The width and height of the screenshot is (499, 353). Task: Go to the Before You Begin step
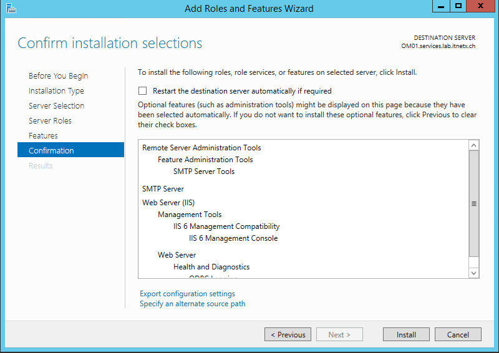pos(58,75)
